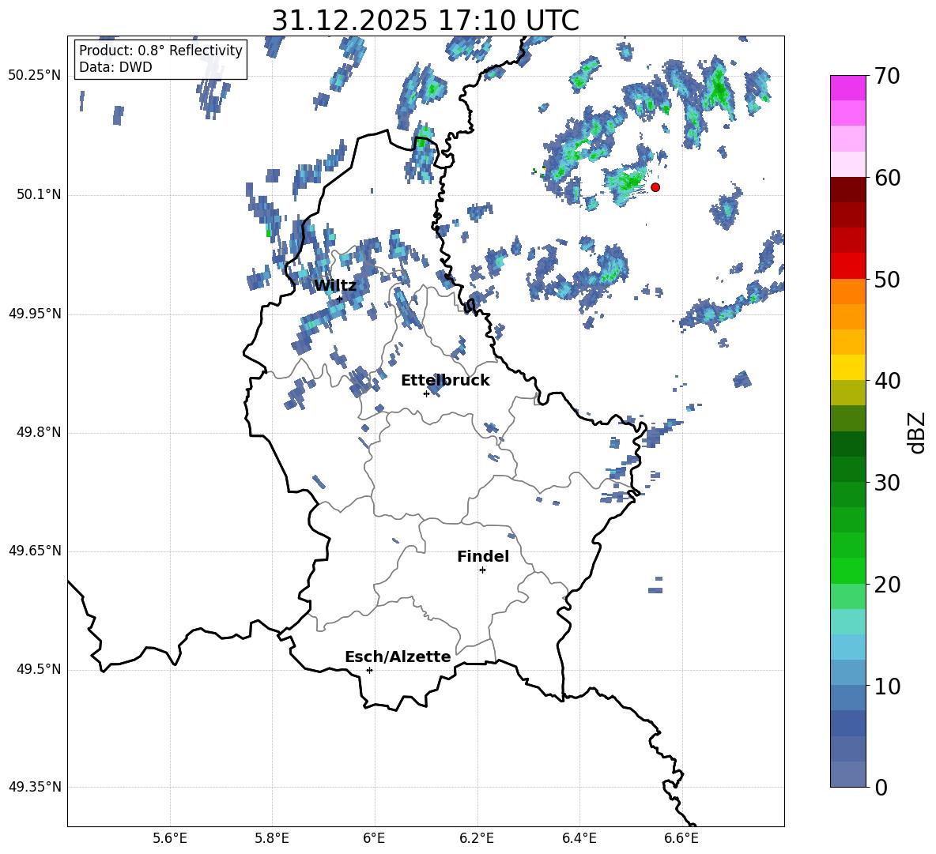Click the 50.1°N latitude label
The height and width of the screenshot is (854, 936).
pos(39,194)
